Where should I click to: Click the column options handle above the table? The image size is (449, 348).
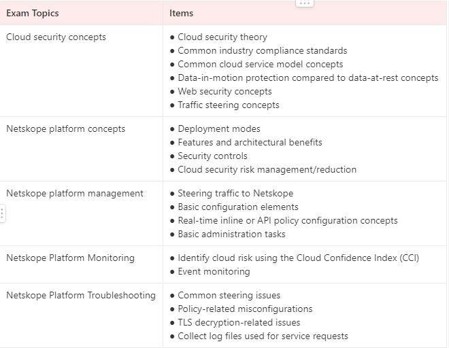[x=304, y=3]
